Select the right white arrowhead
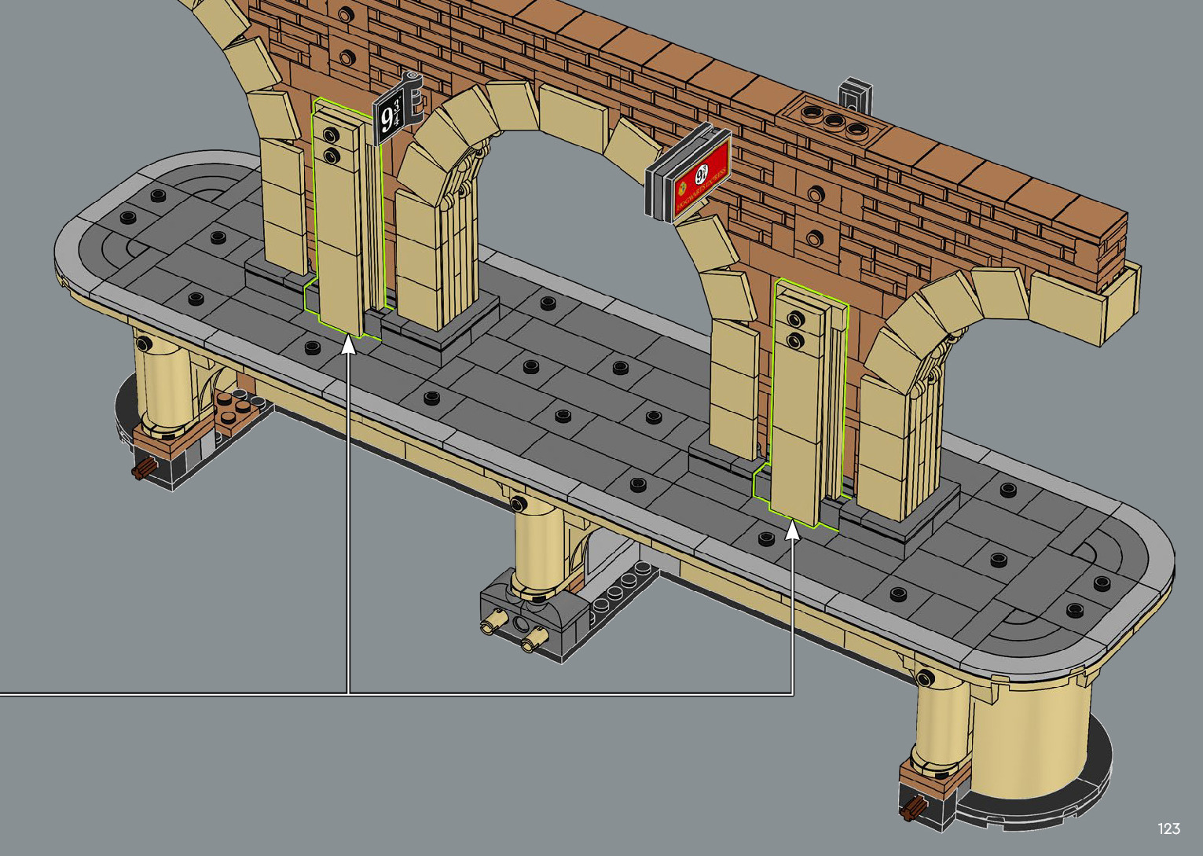1203x856 pixels. (793, 531)
